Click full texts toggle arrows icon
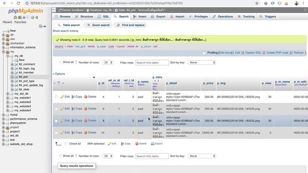The width and height of the screenshot is (308, 173). 59,83
